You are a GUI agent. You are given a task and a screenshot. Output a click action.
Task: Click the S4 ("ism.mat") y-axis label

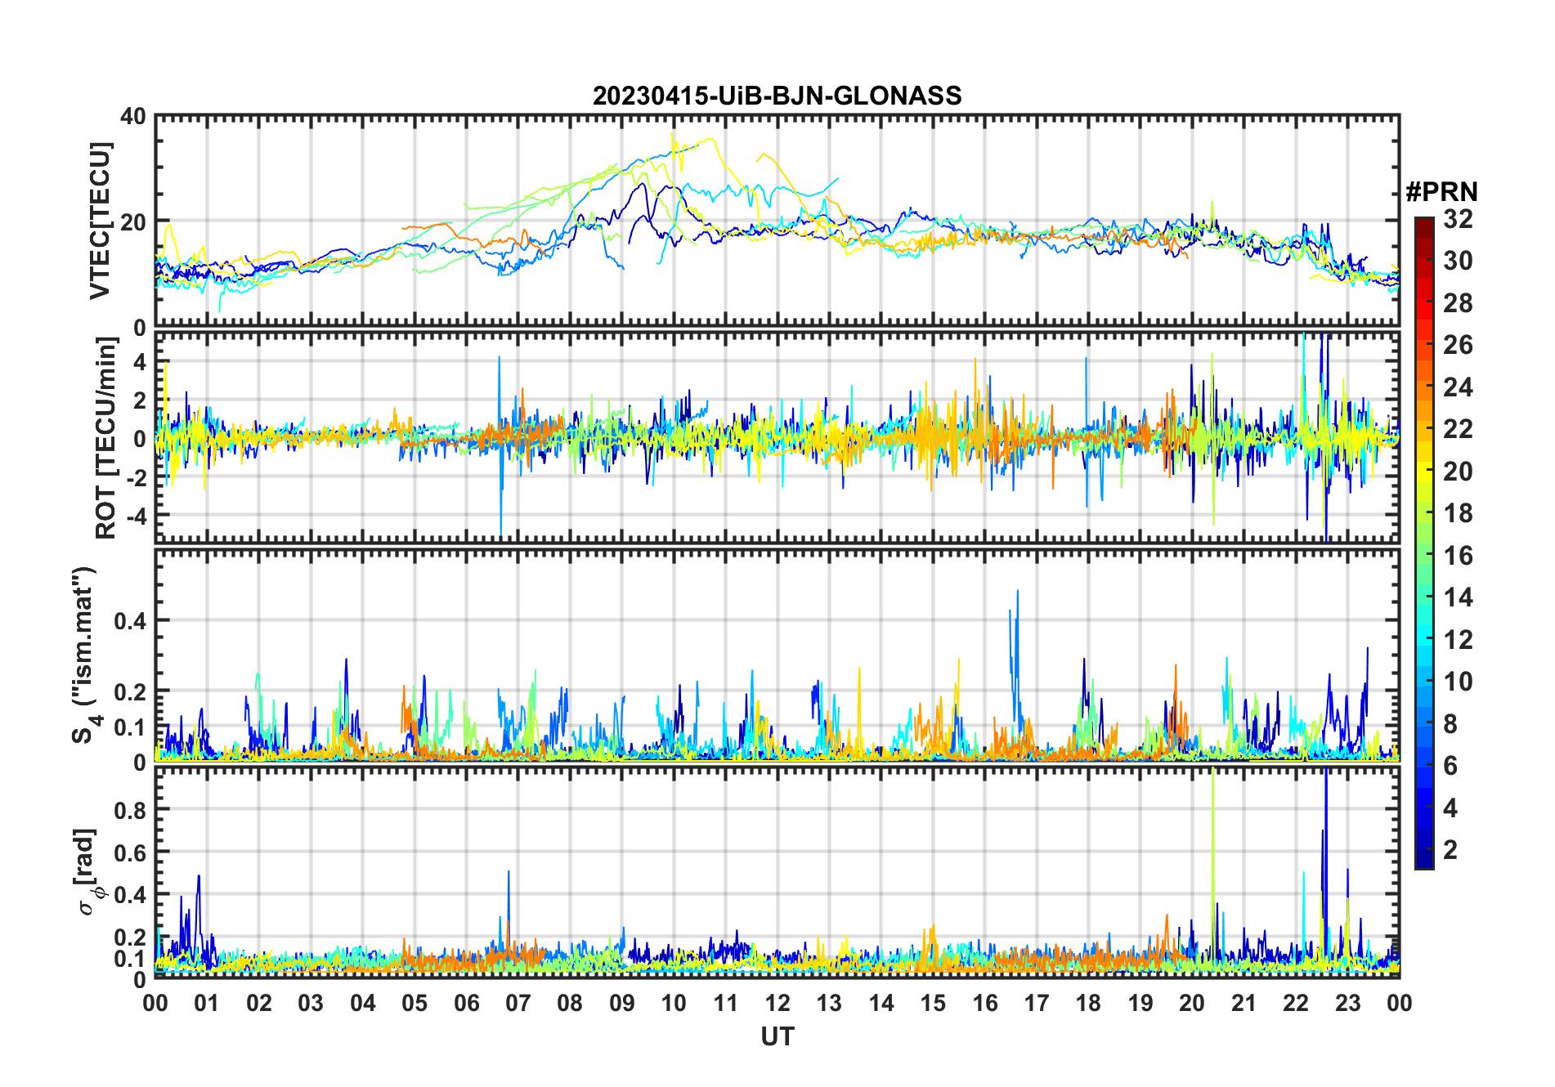tap(85, 655)
